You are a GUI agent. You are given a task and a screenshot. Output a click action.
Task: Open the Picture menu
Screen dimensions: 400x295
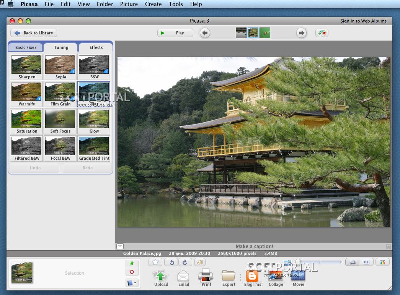click(x=129, y=4)
